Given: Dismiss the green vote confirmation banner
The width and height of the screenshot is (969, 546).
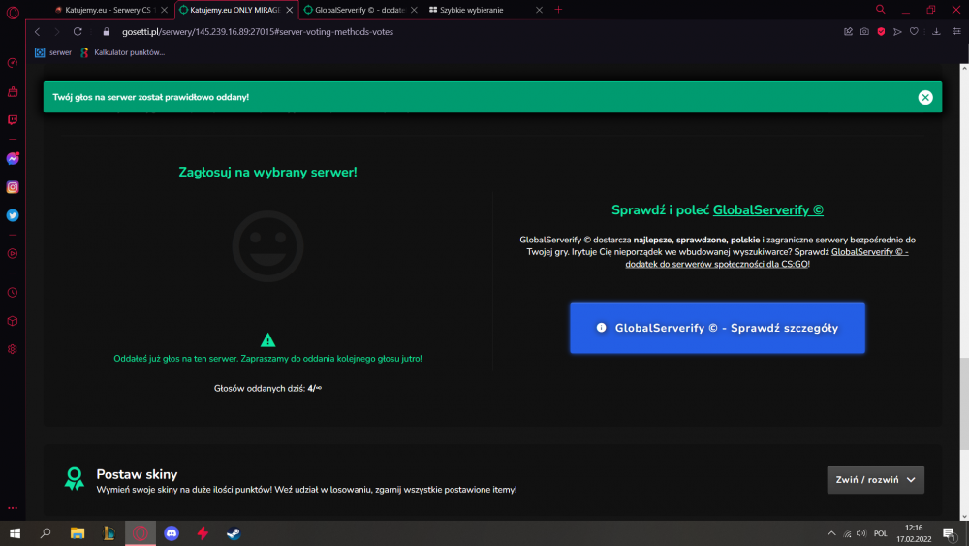Looking at the screenshot, I should pos(925,97).
